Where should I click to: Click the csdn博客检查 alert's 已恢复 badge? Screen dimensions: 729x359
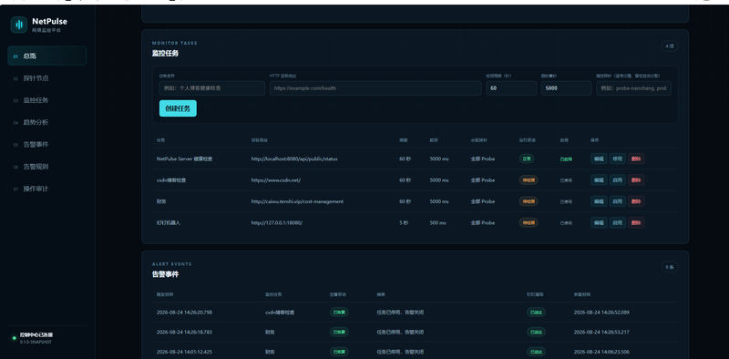339,312
